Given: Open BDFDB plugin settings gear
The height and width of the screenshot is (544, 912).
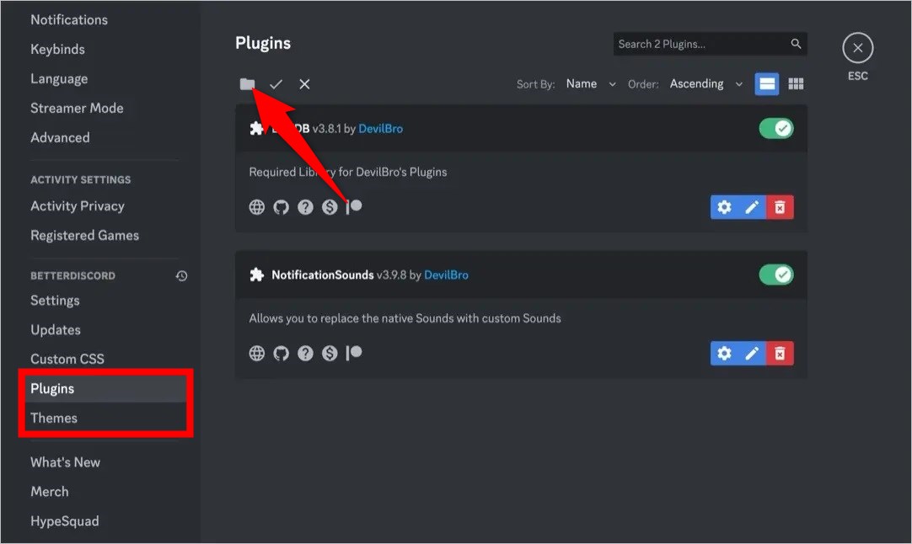Looking at the screenshot, I should point(725,206).
